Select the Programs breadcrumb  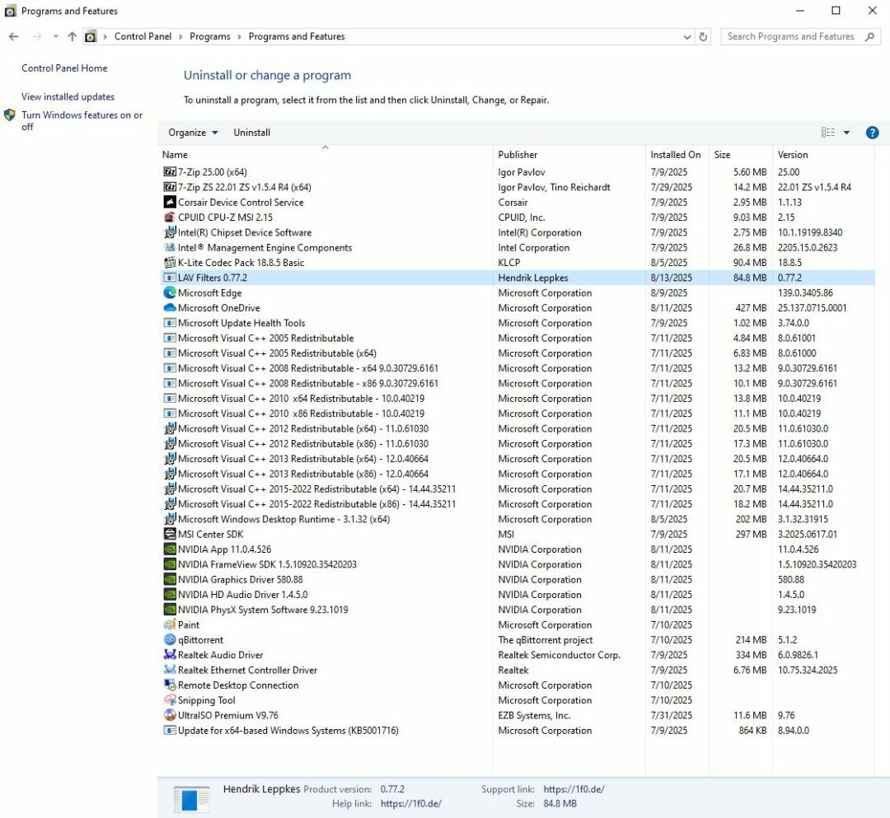[210, 37]
